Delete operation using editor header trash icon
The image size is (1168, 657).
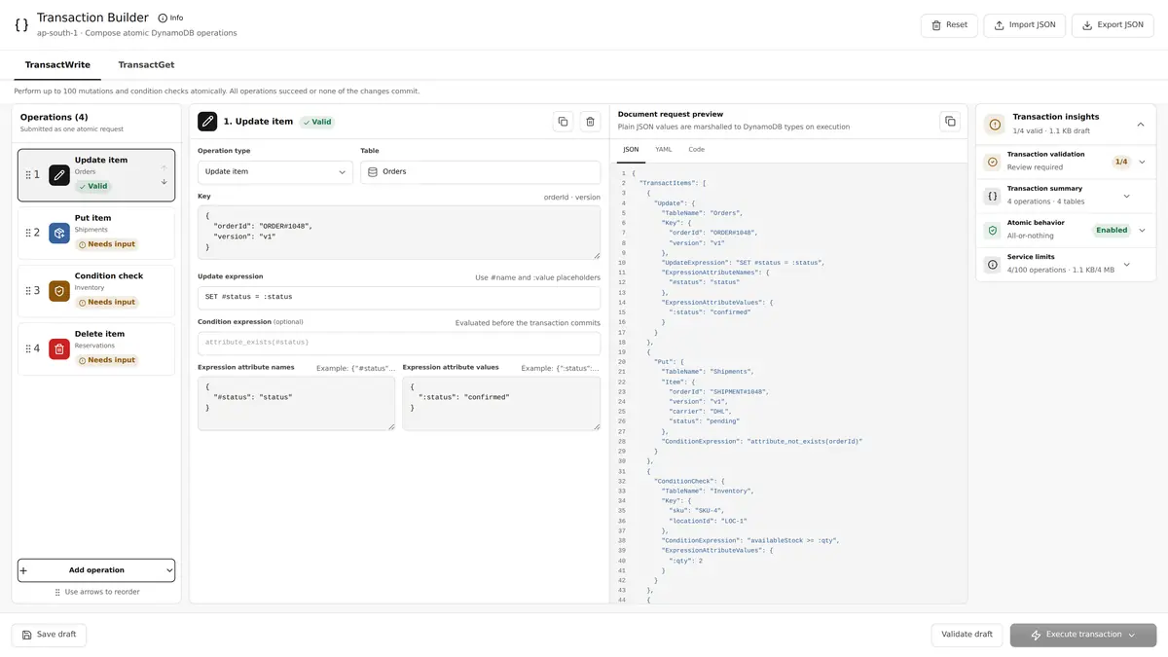590,122
